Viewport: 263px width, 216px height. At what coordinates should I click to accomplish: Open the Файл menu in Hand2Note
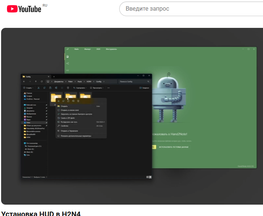(x=77, y=49)
